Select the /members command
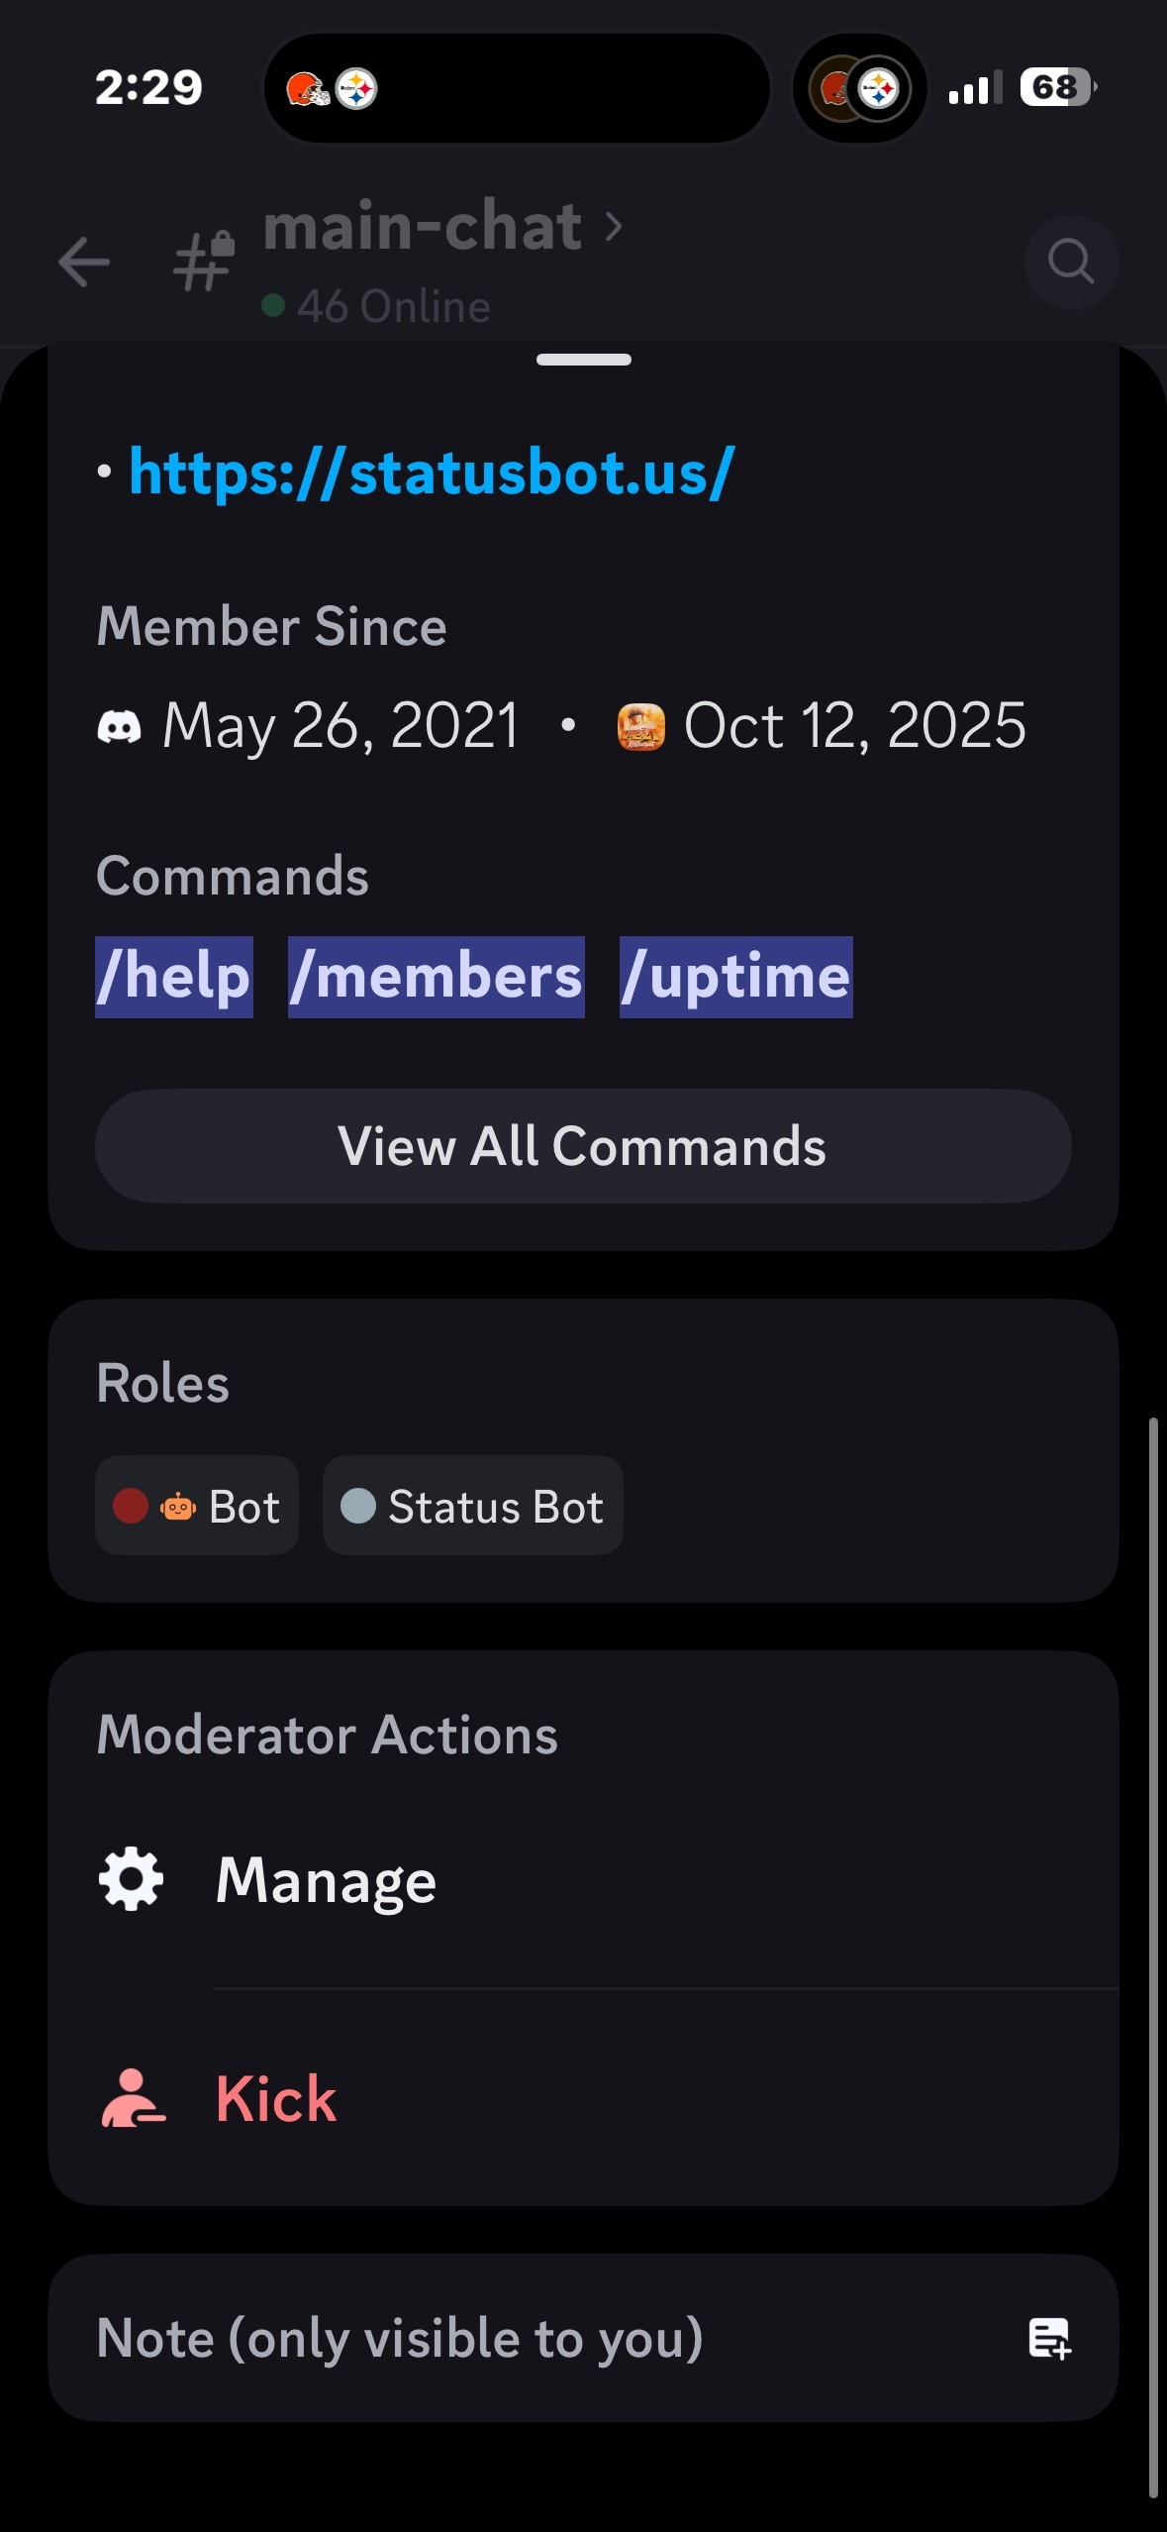The image size is (1167, 2532). pyautogui.click(x=437, y=977)
